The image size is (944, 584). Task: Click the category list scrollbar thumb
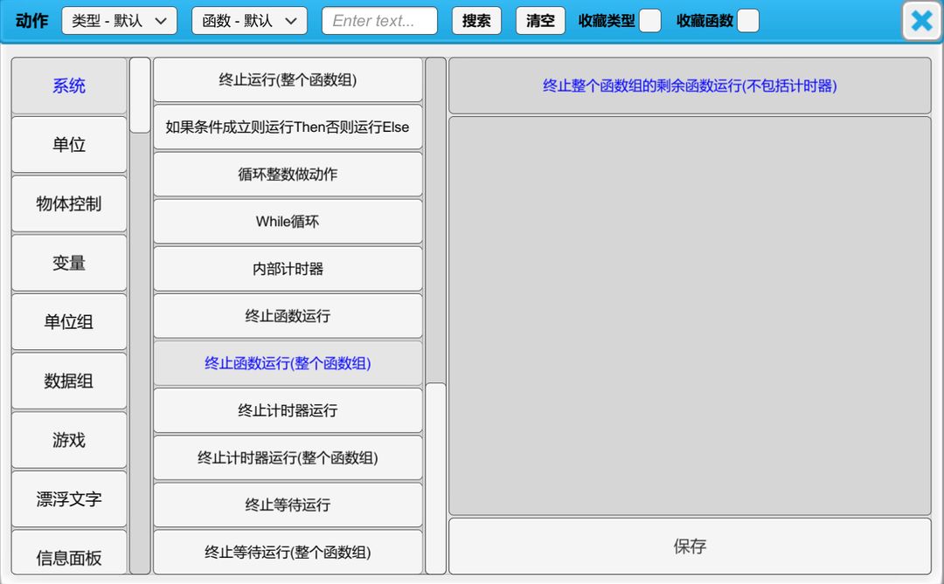click(x=140, y=95)
